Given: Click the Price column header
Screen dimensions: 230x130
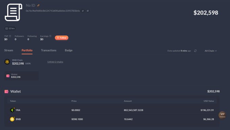Looking at the screenshot, I should pos(74,101).
